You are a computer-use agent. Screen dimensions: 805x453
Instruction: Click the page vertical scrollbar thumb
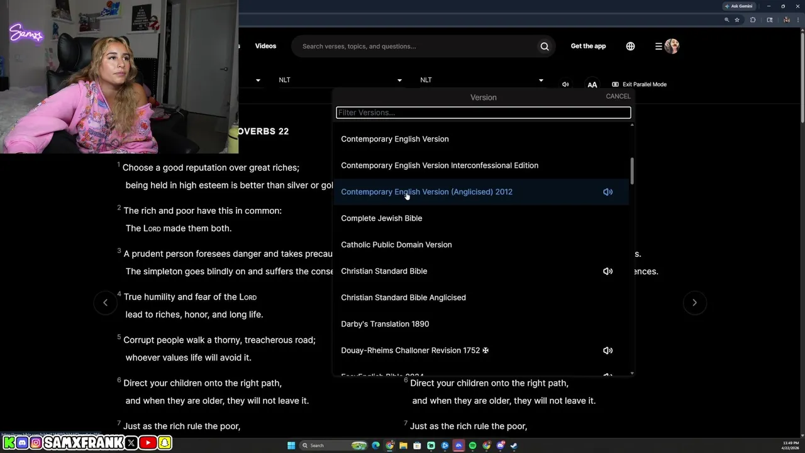point(801,77)
